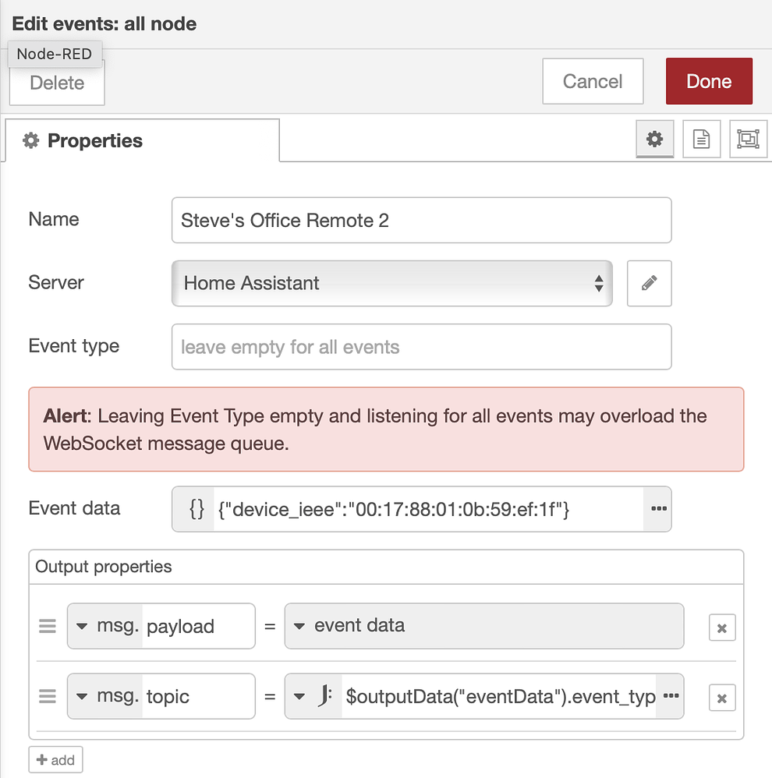Image resolution: width=772 pixels, height=778 pixels.
Task: Open the msg.payload property type dropdown
Action: click(83, 626)
